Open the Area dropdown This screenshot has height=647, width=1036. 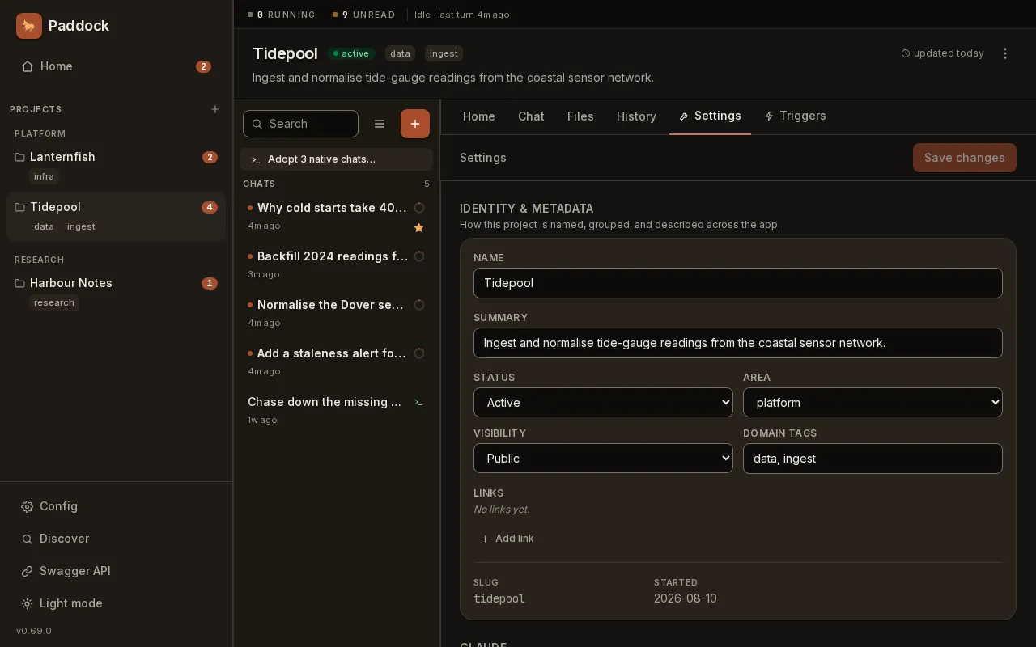click(873, 403)
